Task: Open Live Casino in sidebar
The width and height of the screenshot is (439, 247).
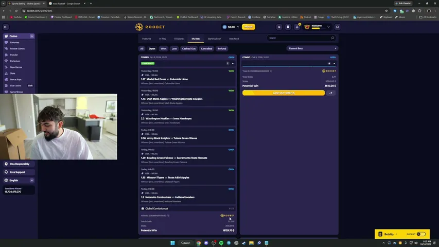Action: (15, 86)
